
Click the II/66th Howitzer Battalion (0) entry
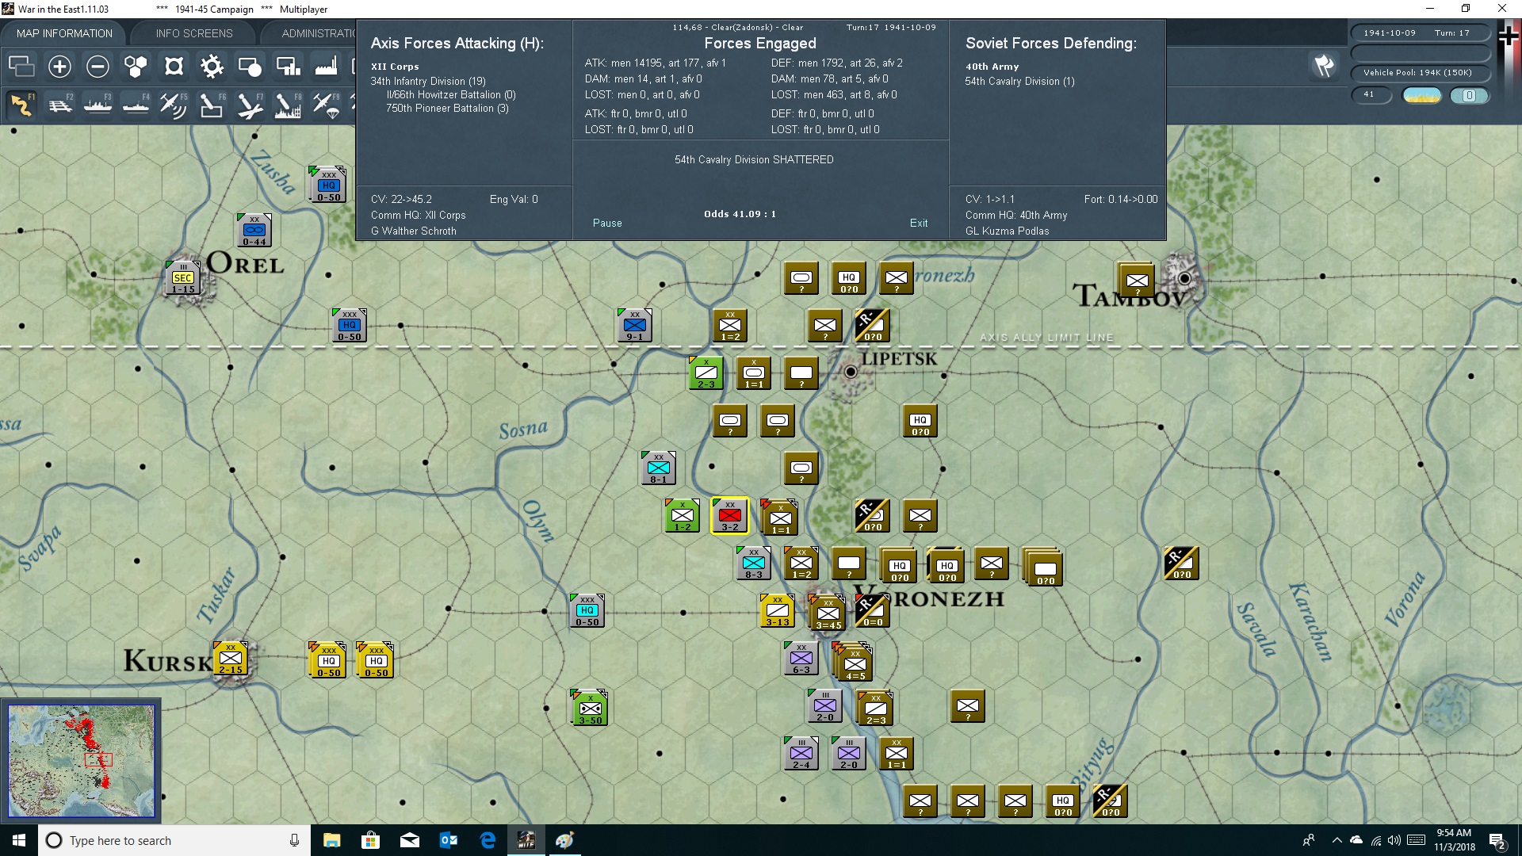451,95
